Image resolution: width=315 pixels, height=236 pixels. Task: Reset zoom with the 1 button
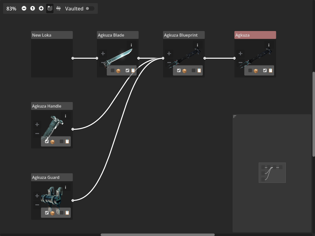pos(33,9)
